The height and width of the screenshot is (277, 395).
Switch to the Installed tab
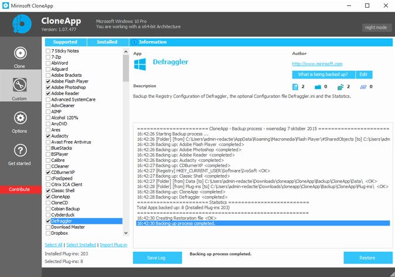pyautogui.click(x=107, y=42)
